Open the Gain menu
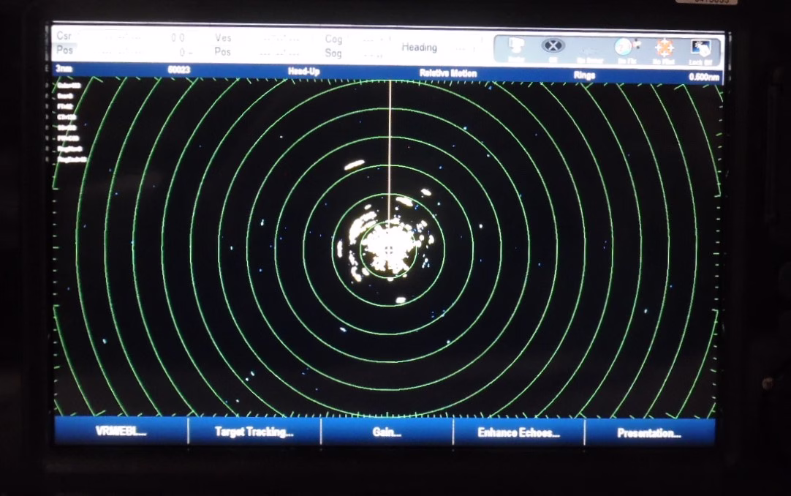Image resolution: width=791 pixels, height=496 pixels. click(387, 432)
